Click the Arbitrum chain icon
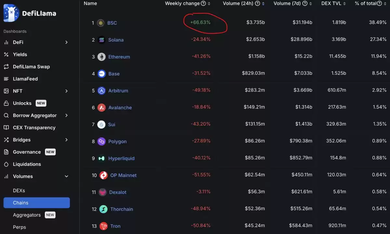This screenshot has height=234, width=390. 101,91
